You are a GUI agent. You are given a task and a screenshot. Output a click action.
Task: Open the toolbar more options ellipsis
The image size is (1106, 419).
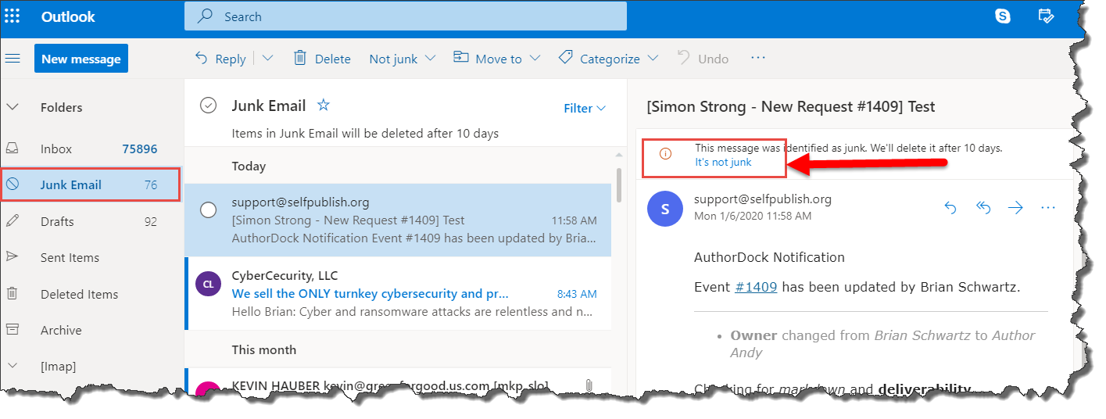(x=757, y=58)
